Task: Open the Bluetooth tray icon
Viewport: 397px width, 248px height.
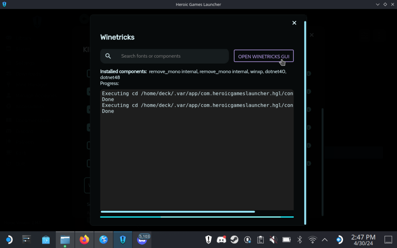Action: 300,239
